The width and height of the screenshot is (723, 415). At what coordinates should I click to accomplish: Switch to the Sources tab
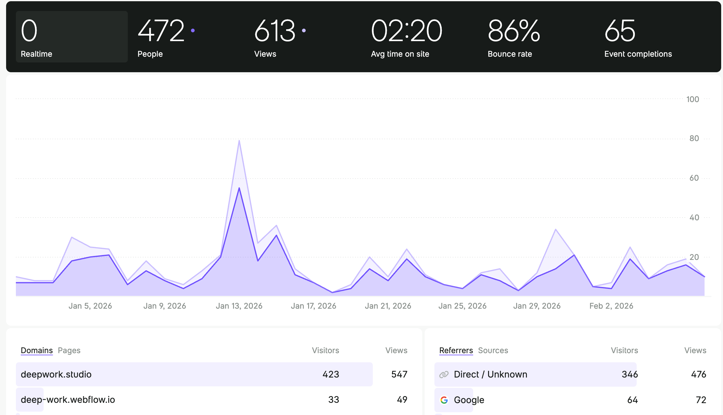click(493, 350)
